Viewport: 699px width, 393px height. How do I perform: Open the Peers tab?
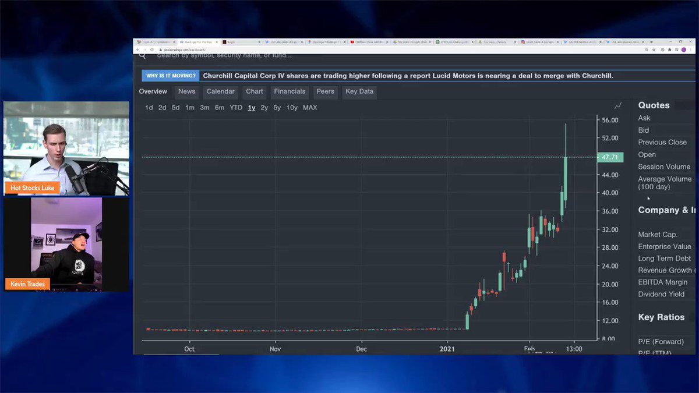(325, 91)
